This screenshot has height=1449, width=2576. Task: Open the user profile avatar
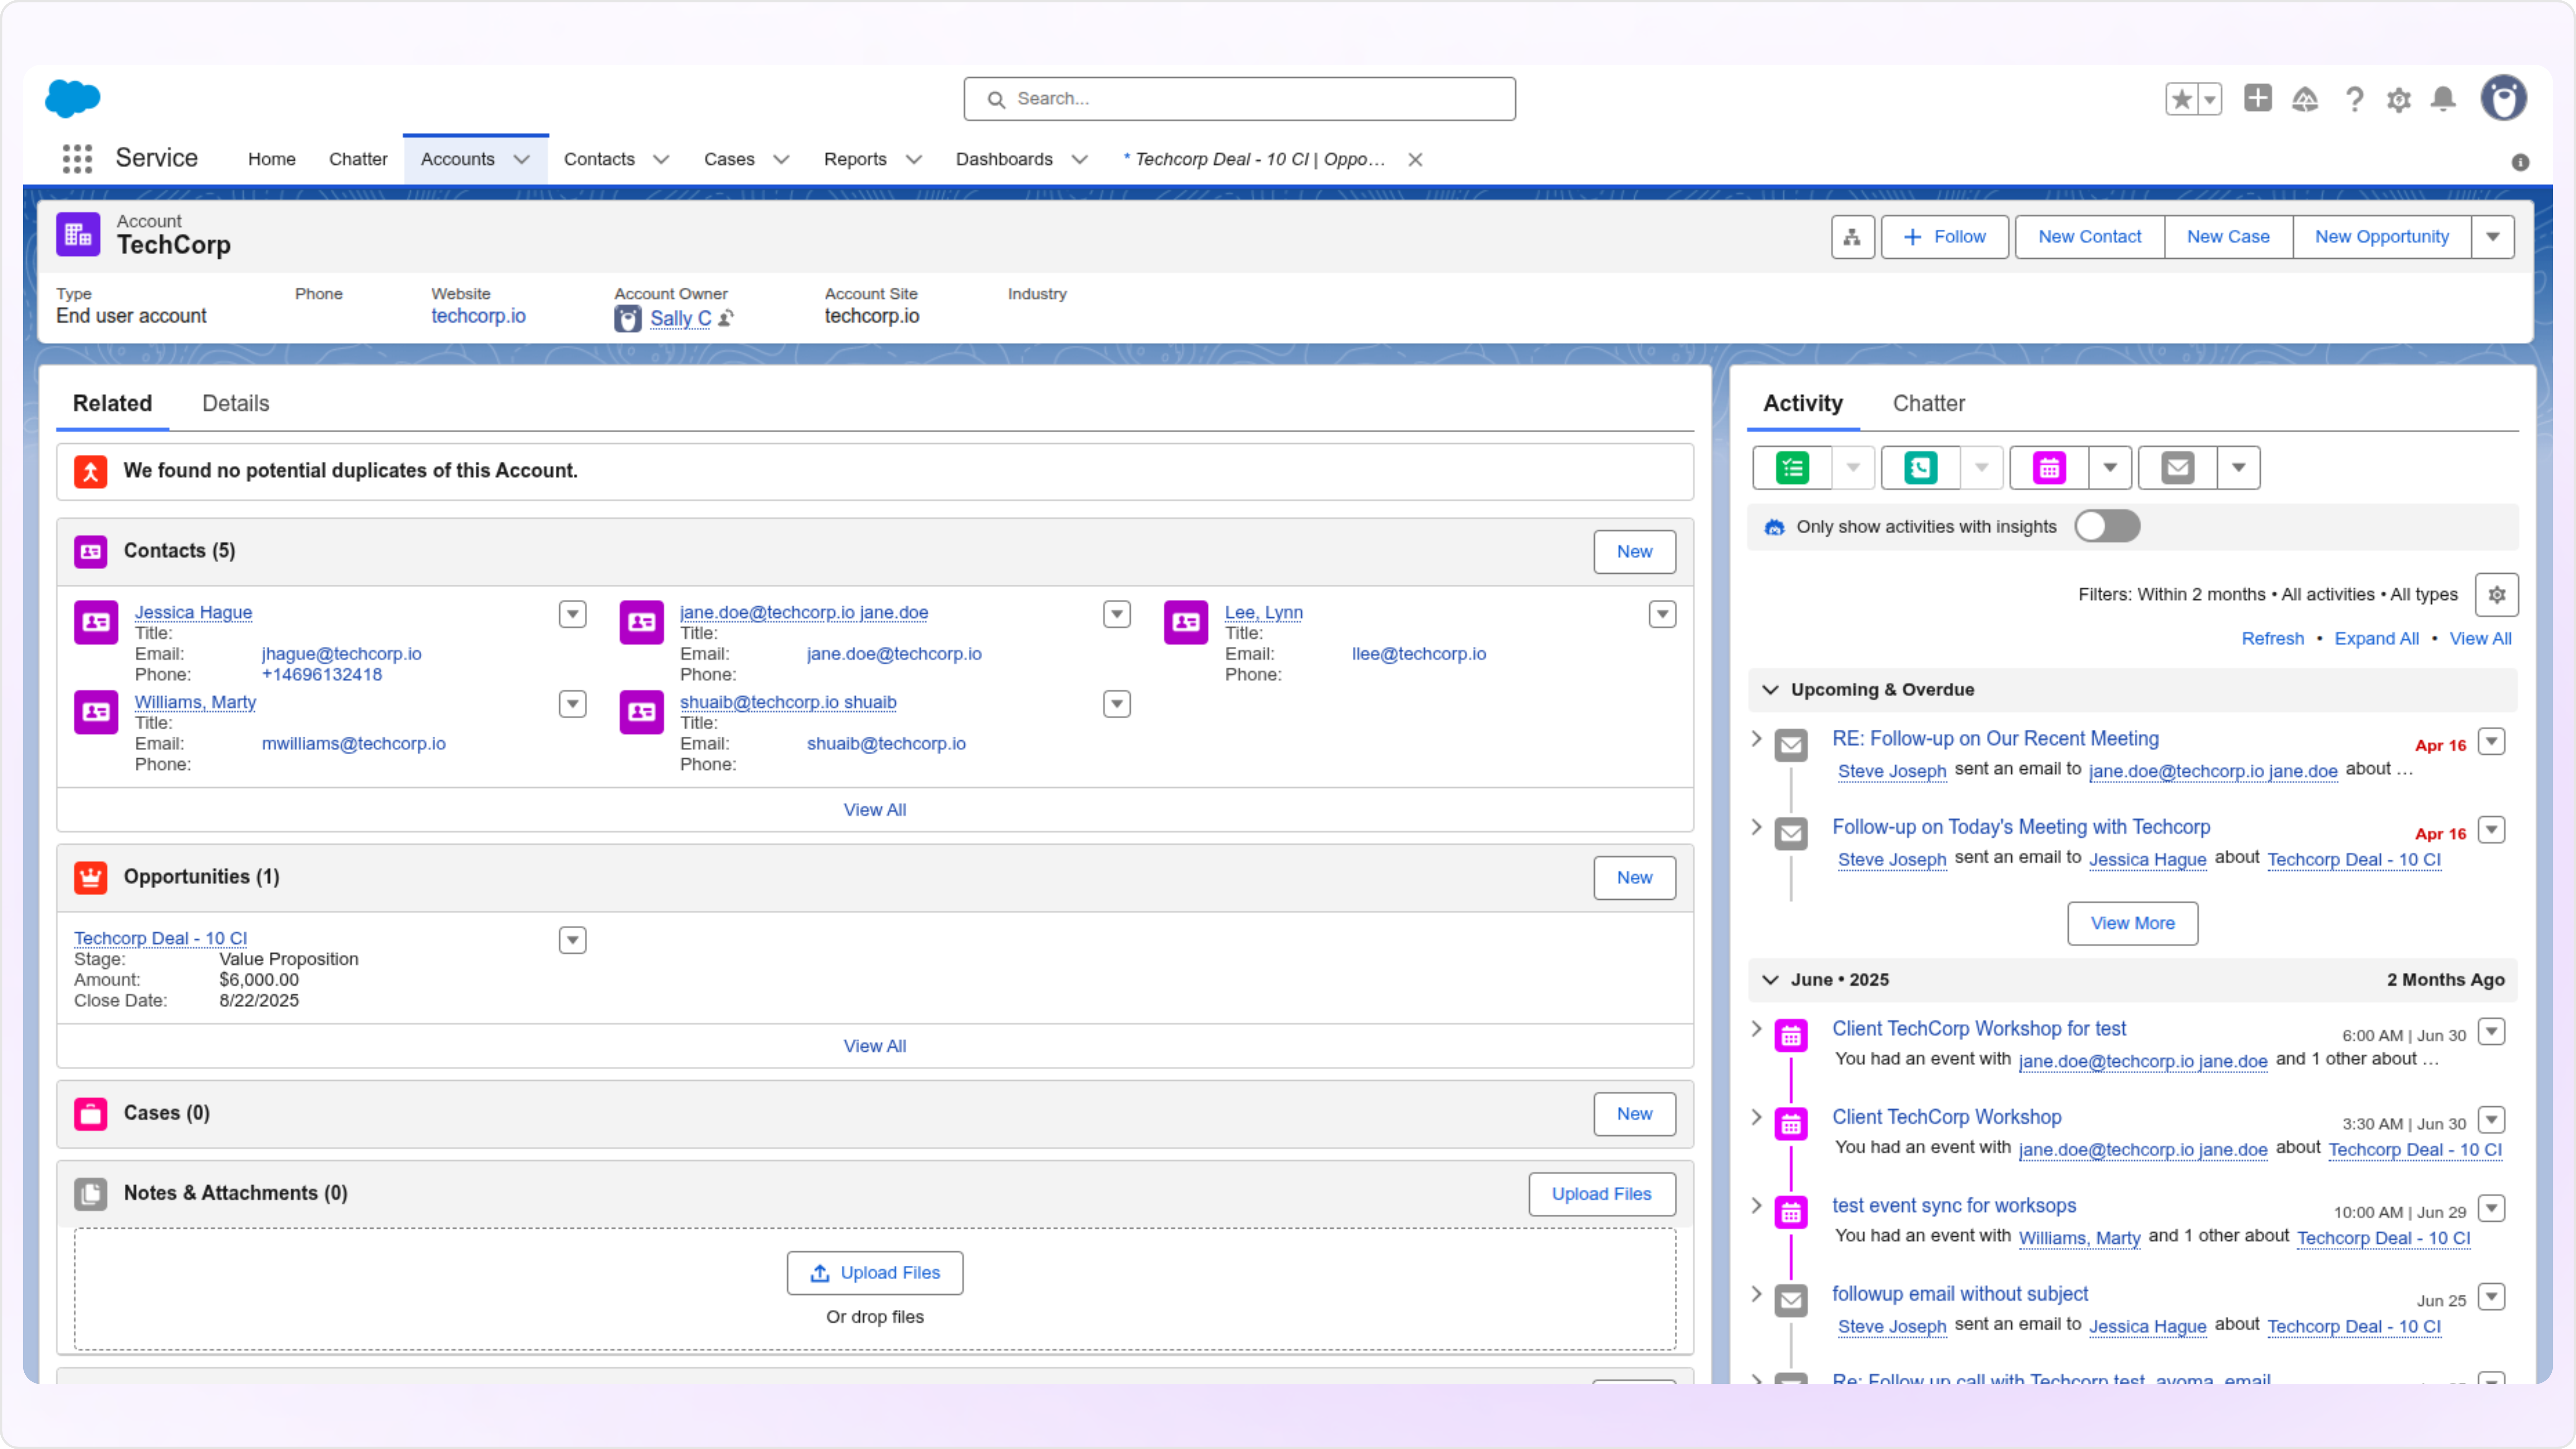(2503, 98)
